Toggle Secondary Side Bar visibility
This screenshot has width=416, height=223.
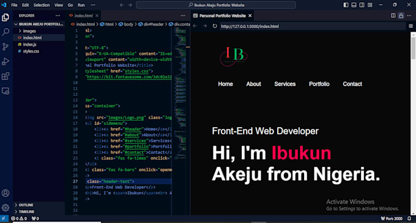[x=362, y=5]
